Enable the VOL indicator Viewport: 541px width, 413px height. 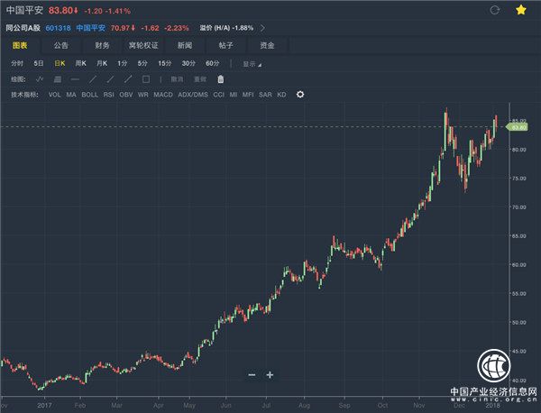tap(54, 94)
